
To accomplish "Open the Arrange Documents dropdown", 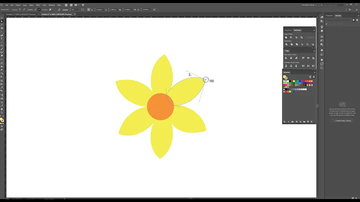I will click(x=76, y=5).
